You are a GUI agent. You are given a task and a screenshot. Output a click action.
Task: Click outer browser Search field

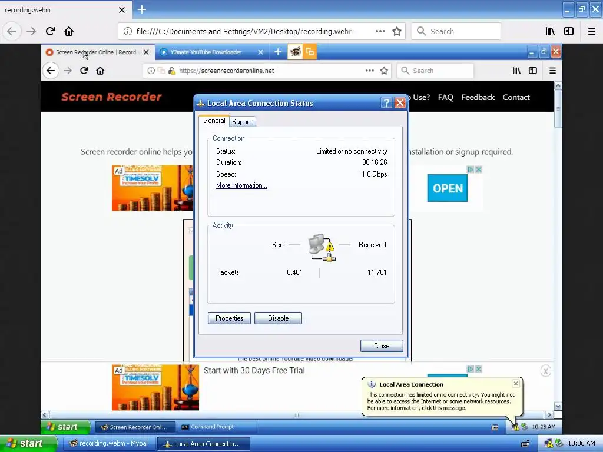pos(456,31)
